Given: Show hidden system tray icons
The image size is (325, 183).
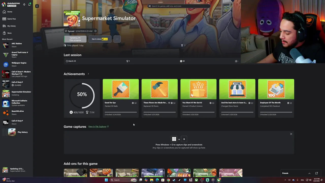Looking at the screenshot, I should [x=285, y=180].
